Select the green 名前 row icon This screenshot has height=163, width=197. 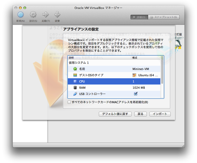[x=75, y=69]
